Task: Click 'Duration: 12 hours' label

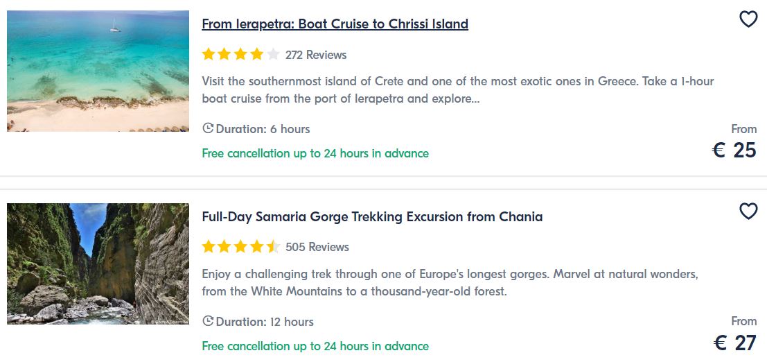Action: tap(265, 322)
